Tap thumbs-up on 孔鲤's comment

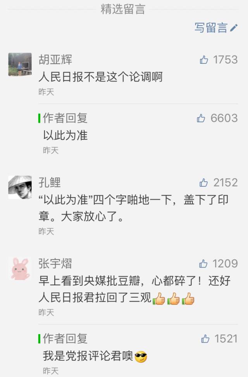pos(204,183)
